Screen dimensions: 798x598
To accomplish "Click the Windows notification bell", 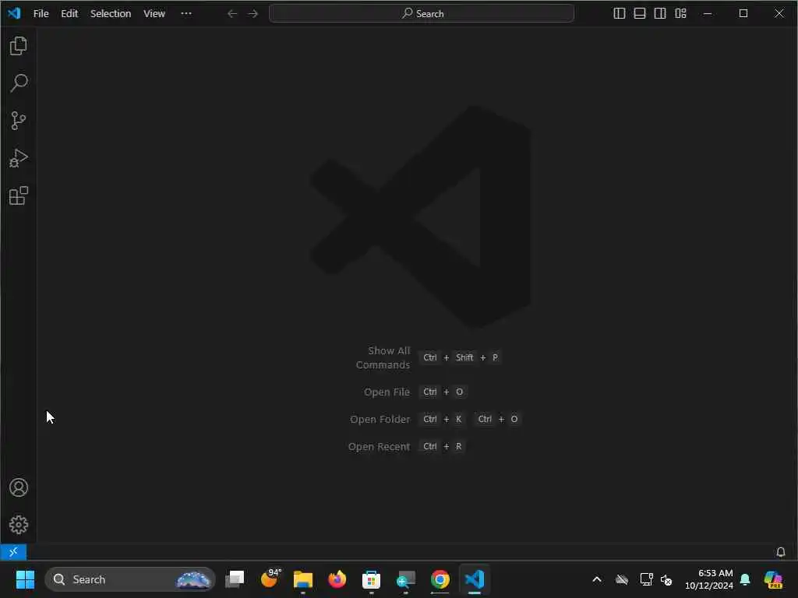I will point(745,579).
